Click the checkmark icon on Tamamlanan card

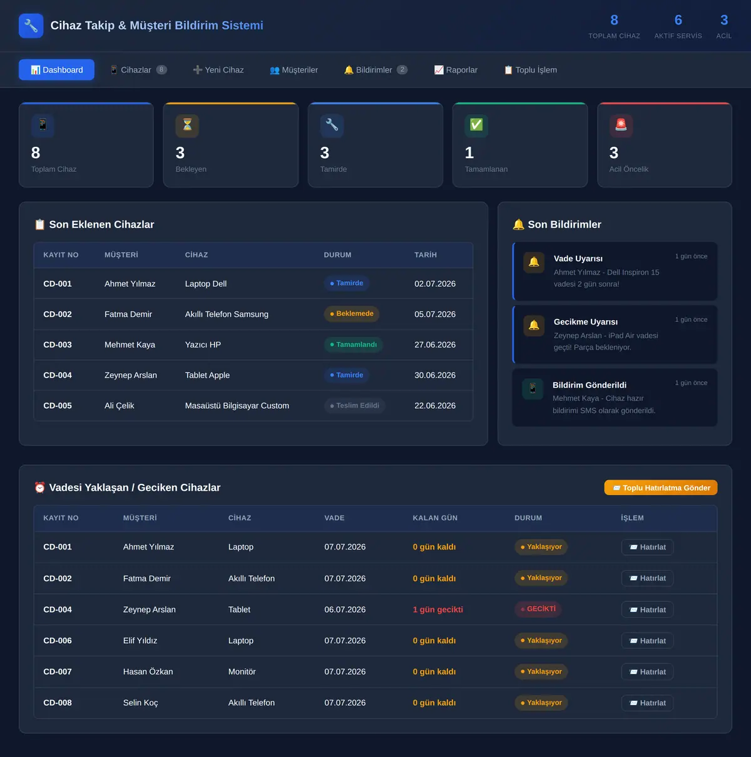[476, 126]
